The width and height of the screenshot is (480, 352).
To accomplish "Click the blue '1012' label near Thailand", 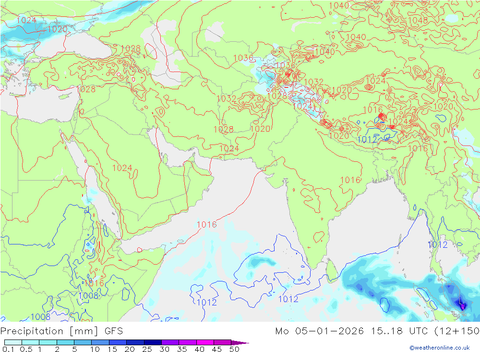I will [437, 245].
